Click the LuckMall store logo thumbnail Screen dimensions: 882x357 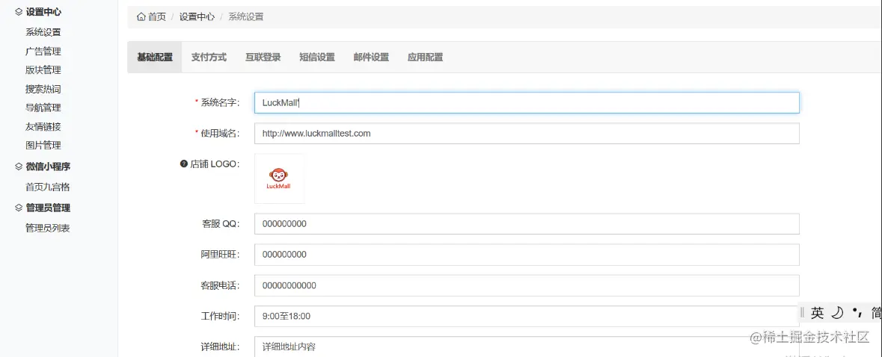coord(279,178)
